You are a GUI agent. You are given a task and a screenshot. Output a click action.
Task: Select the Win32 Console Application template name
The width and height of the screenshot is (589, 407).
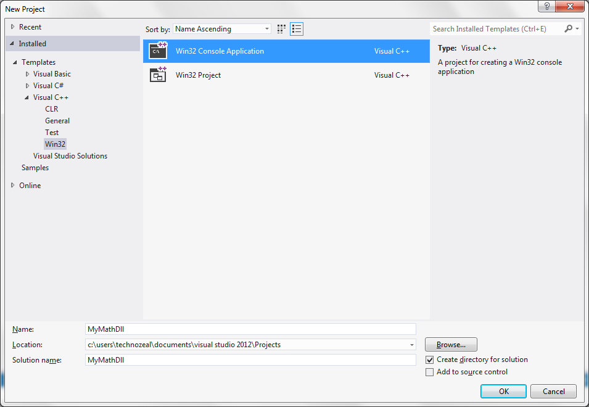220,51
